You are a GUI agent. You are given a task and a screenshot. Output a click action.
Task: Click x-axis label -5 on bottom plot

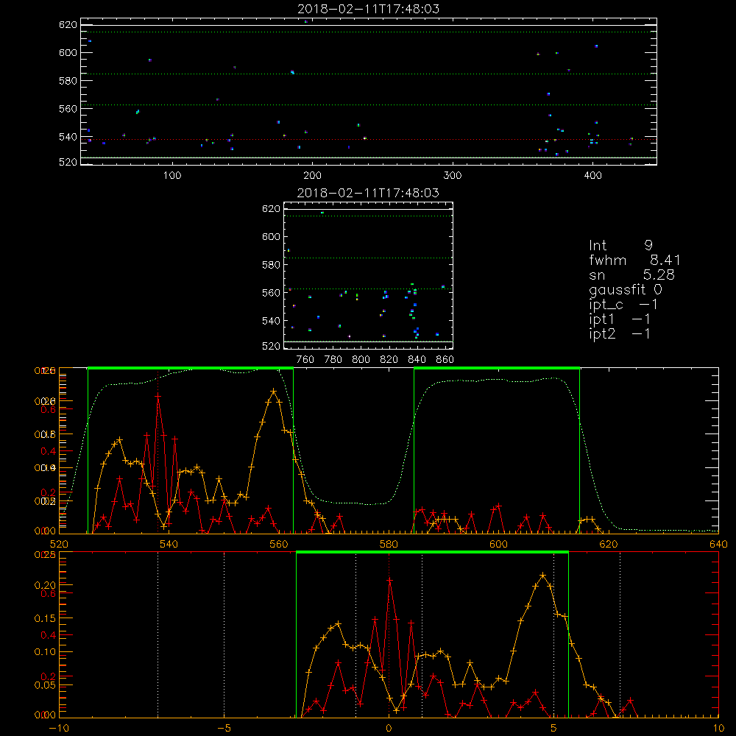coord(224,729)
